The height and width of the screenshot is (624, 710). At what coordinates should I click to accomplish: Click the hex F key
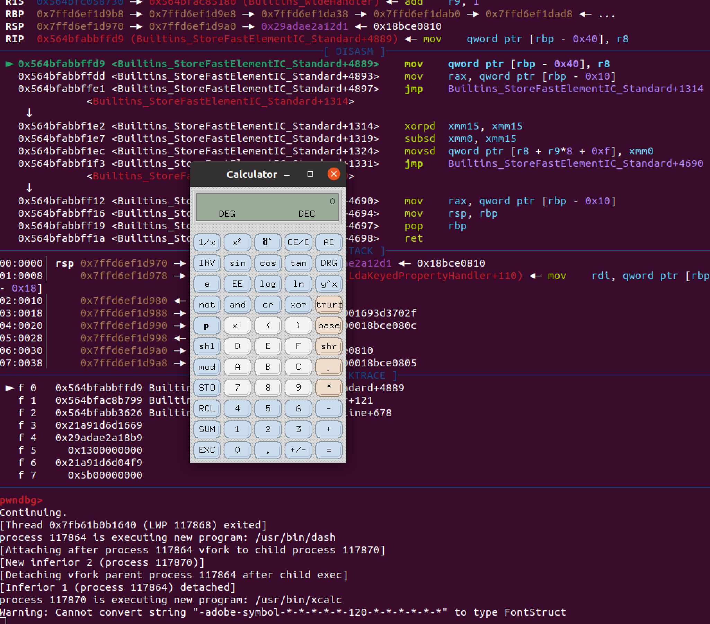tap(298, 346)
